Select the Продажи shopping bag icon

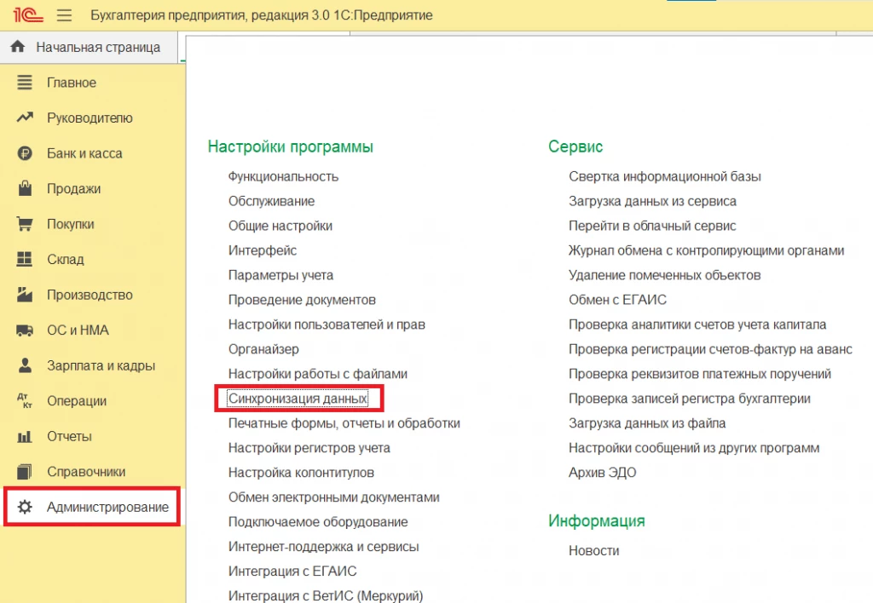tap(25, 188)
